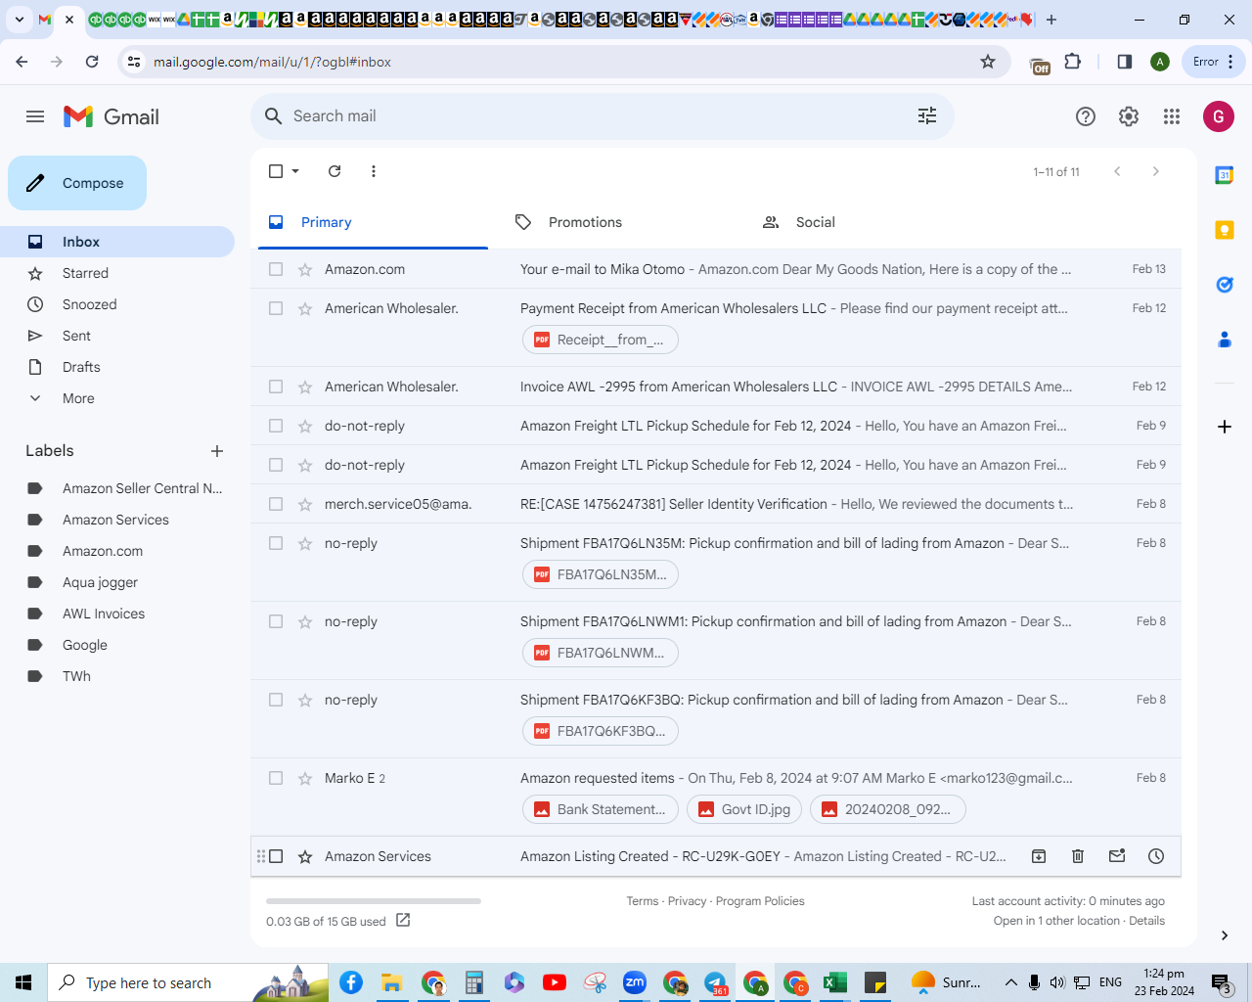
Task: Open the Terms link in footer
Action: (643, 901)
